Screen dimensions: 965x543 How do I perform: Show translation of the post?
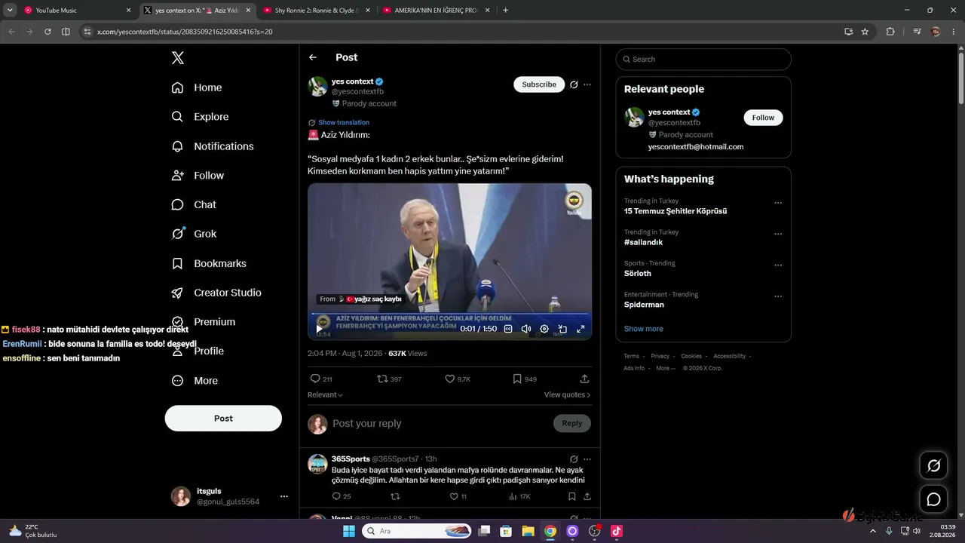click(344, 122)
